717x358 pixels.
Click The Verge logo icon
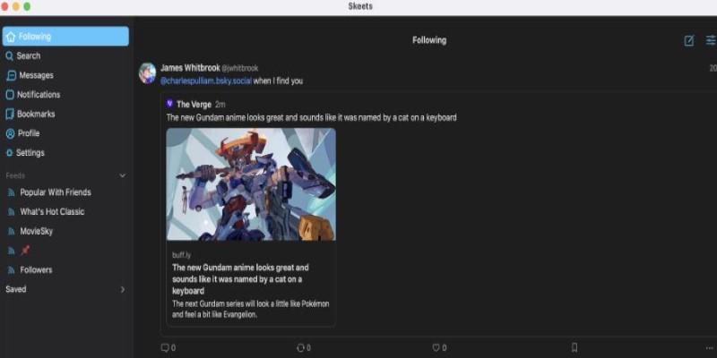click(169, 104)
